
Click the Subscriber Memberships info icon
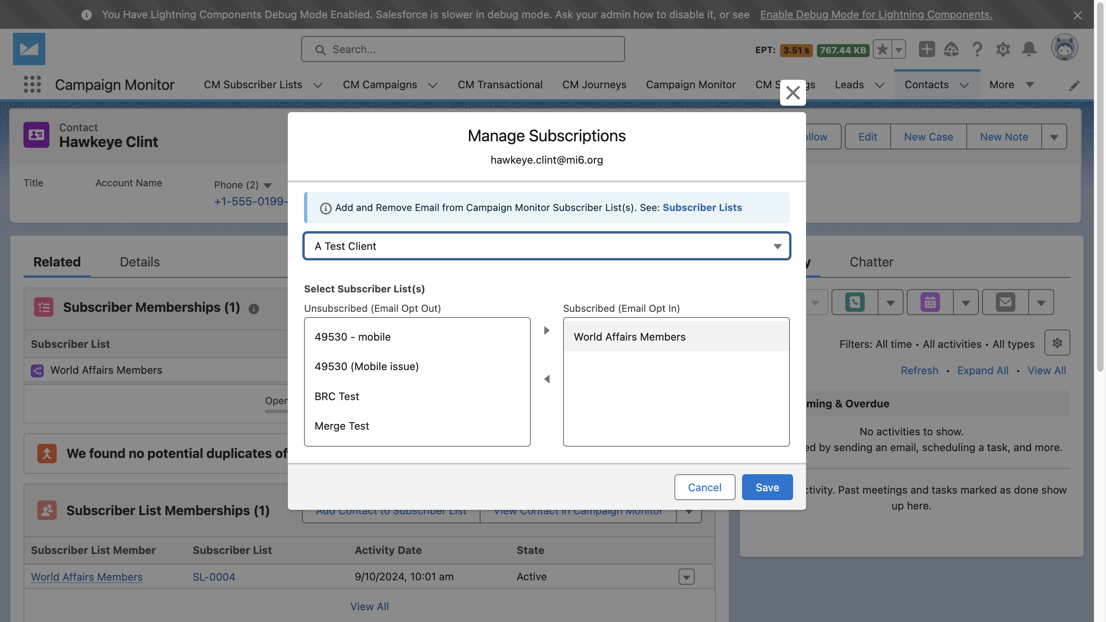click(254, 309)
